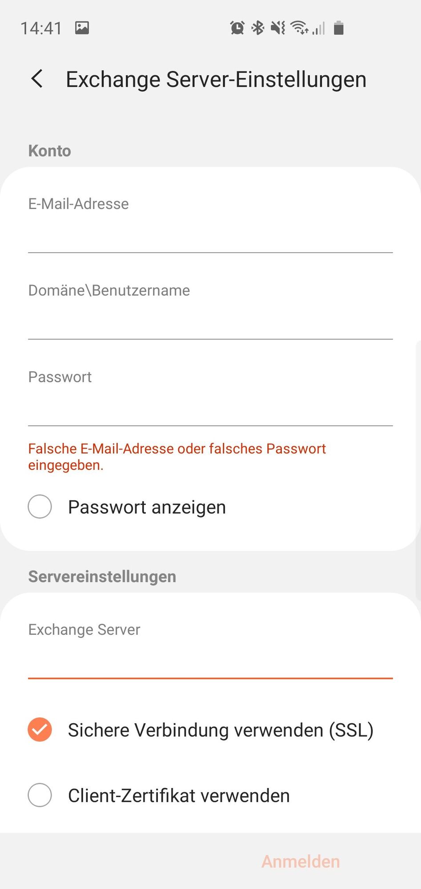Screen dimensions: 421x889
Task: Tap the Bluetooth status icon
Action: (258, 28)
